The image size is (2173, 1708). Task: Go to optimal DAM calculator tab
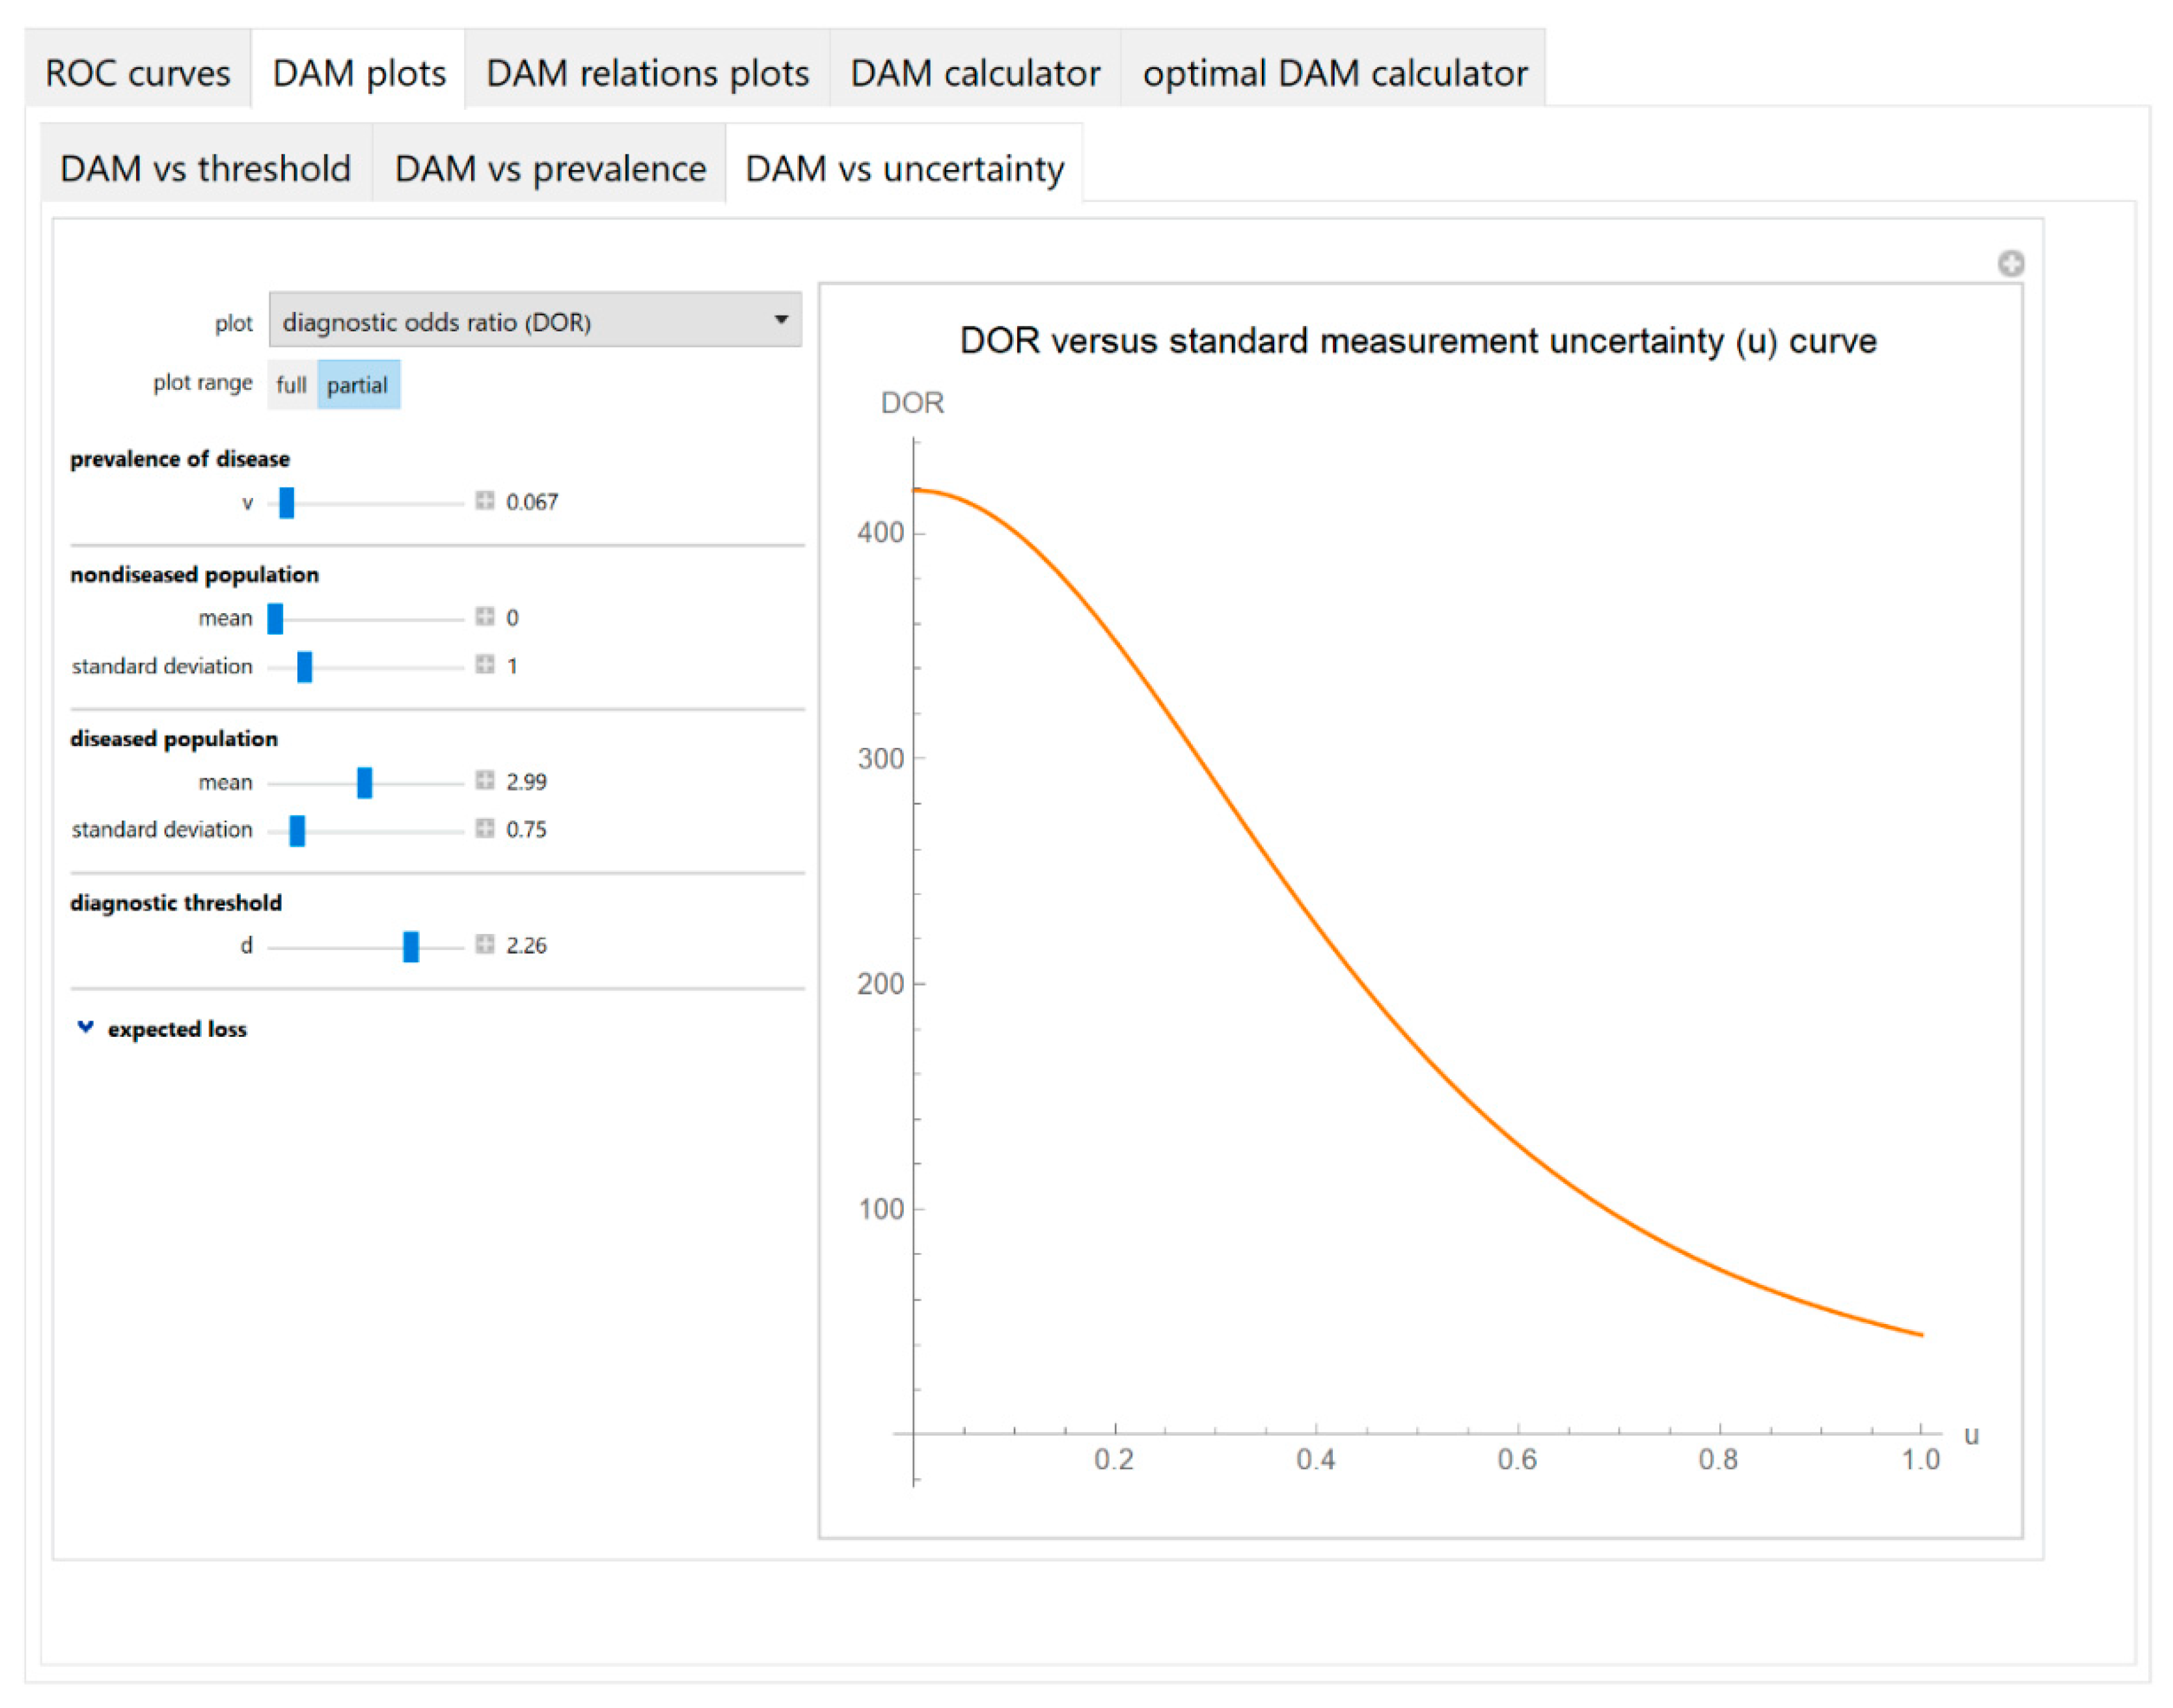(1334, 73)
